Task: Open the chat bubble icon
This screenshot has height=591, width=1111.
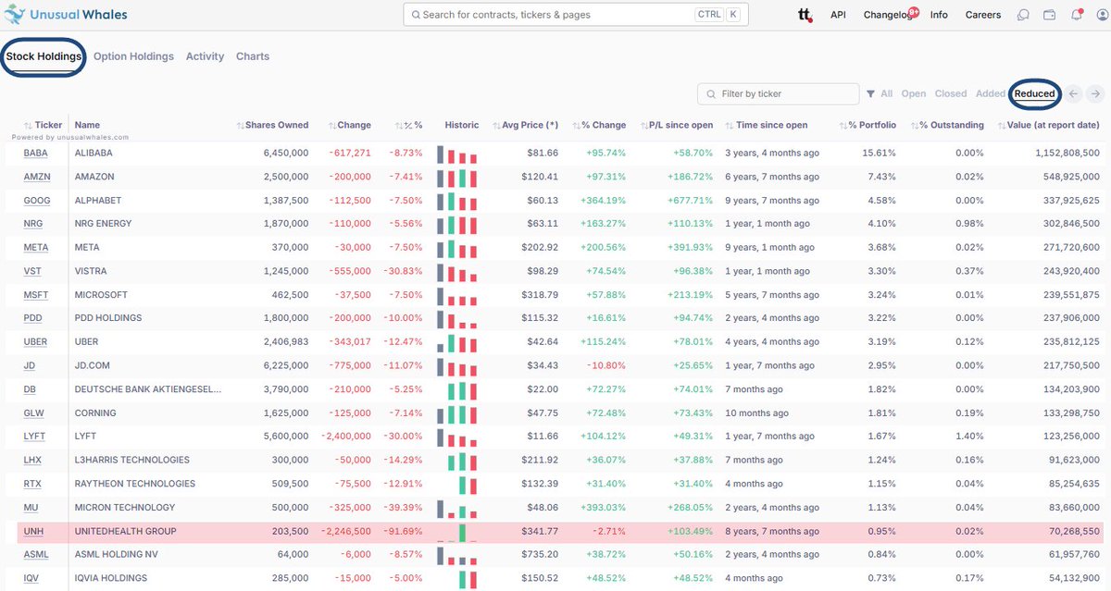Action: coord(1023,15)
